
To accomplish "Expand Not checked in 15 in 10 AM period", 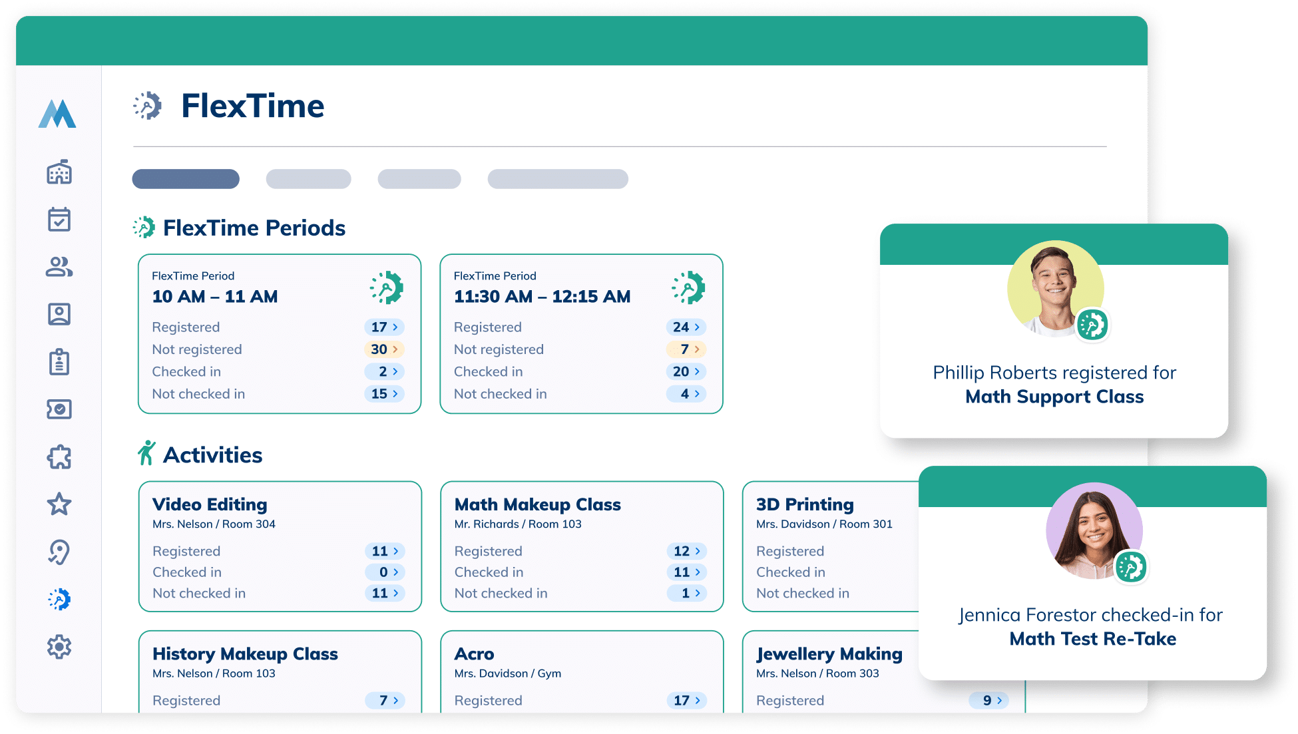I will [385, 394].
